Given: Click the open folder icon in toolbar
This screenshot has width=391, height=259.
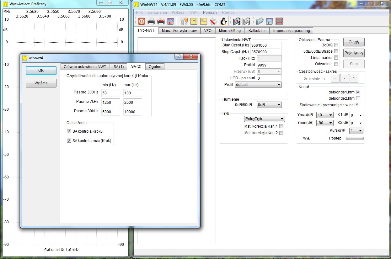Looking at the screenshot, I should click(x=260, y=21).
